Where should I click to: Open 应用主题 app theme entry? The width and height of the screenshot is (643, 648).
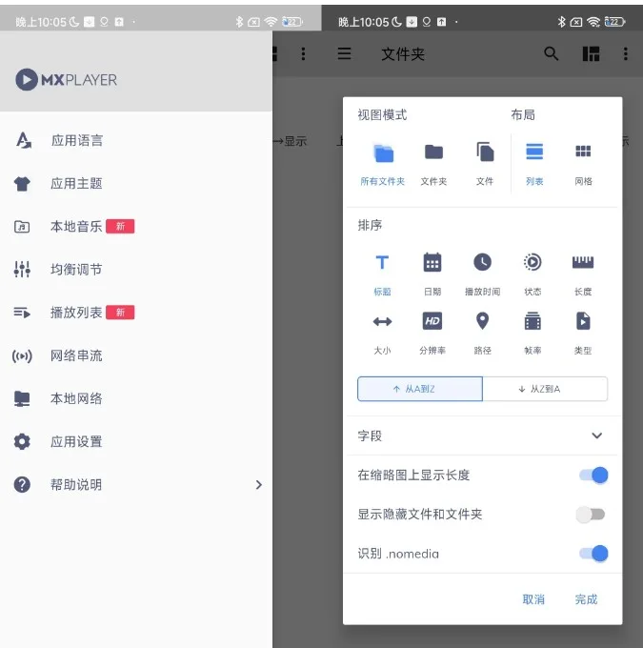pos(135,184)
